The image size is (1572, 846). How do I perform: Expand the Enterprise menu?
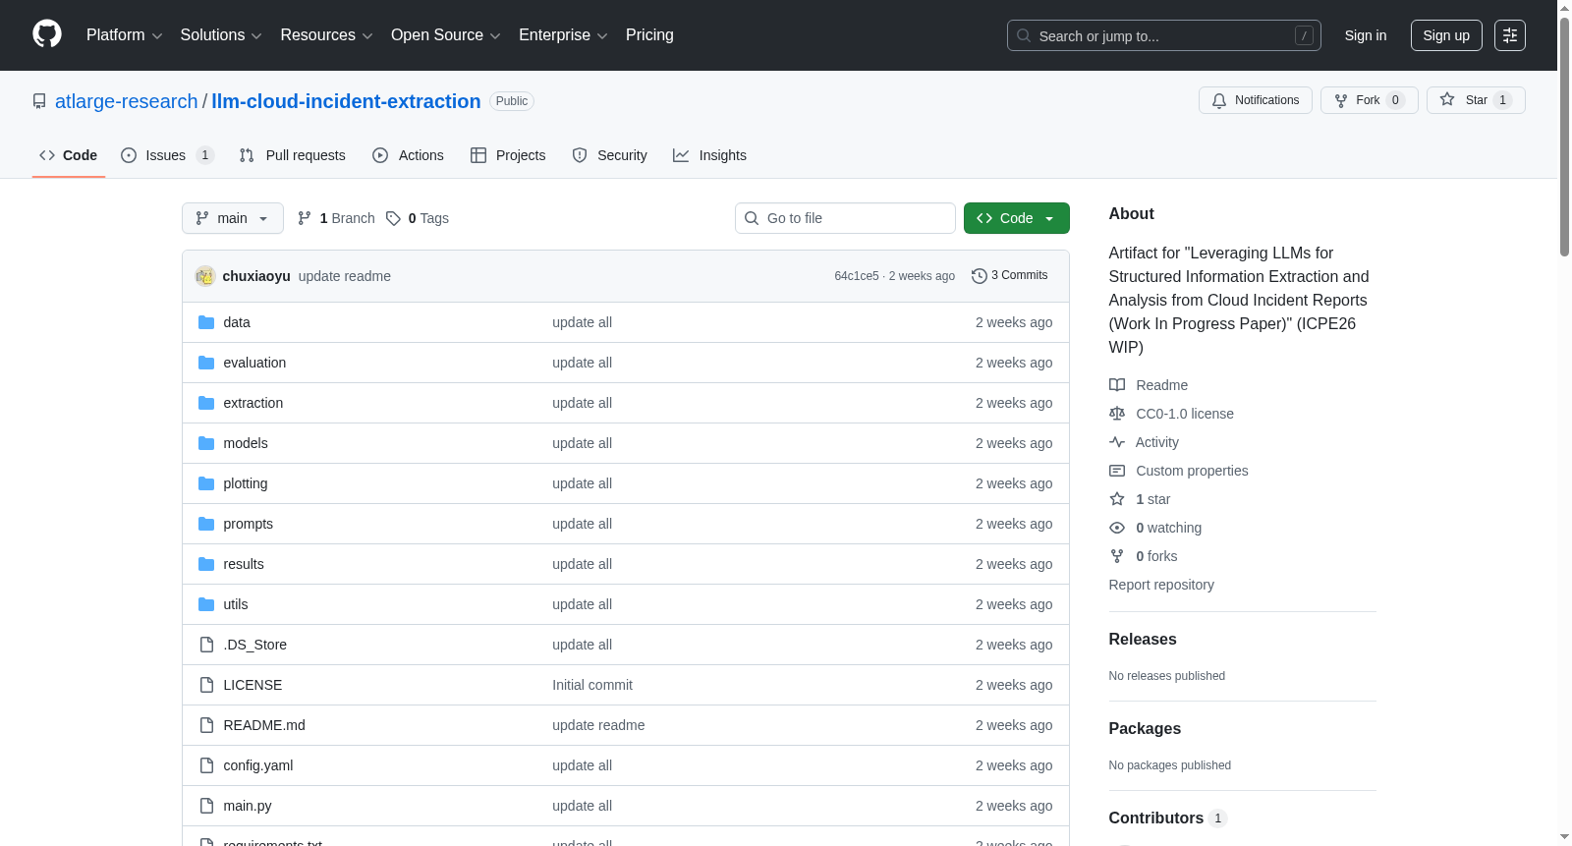(x=563, y=35)
